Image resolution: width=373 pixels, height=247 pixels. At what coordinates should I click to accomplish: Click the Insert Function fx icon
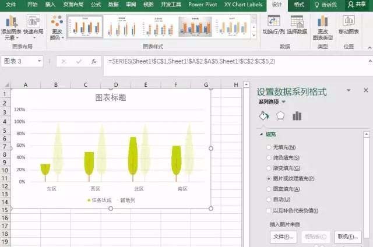94,62
